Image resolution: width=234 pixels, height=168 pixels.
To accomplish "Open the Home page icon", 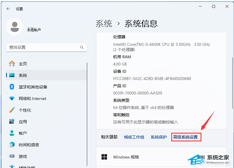I will tap(12, 64).
